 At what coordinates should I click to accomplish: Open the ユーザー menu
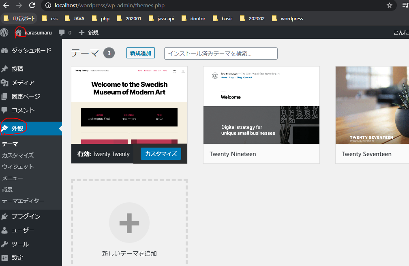pos(31,230)
